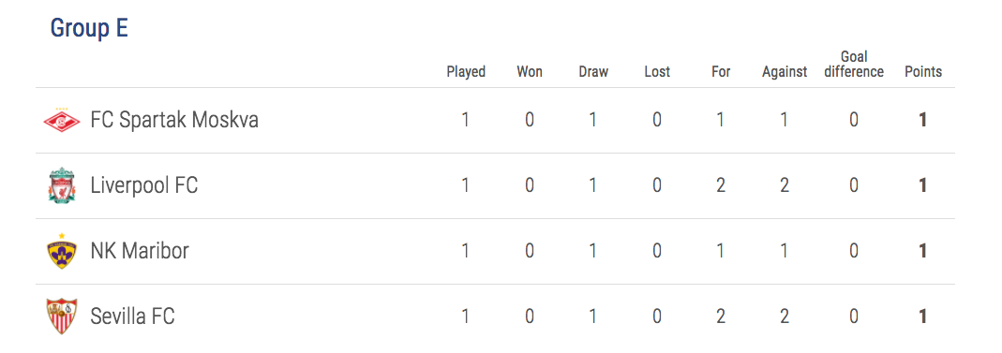Click the Liverpool FC club crest
Viewport: 1002px width, 353px height.
[x=62, y=185]
